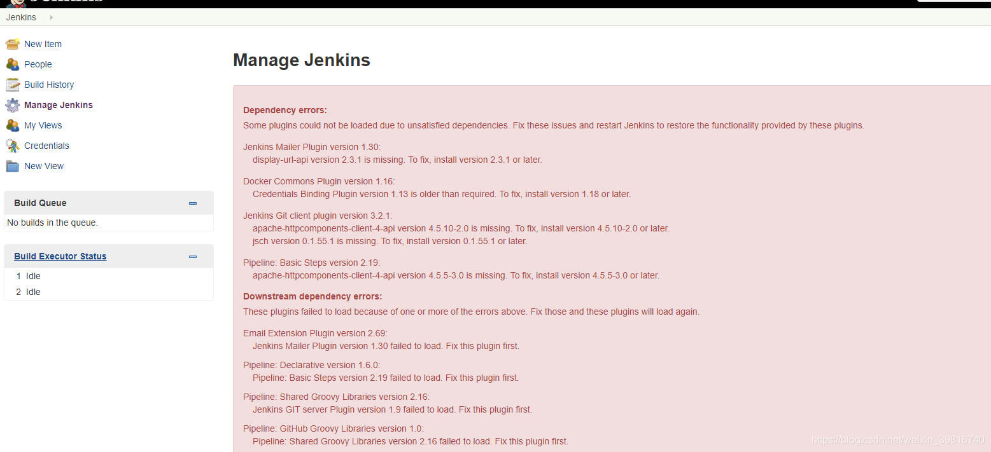Click the Jenkins breadcrumb link
Screen dimensions: 991x452
click(x=21, y=17)
